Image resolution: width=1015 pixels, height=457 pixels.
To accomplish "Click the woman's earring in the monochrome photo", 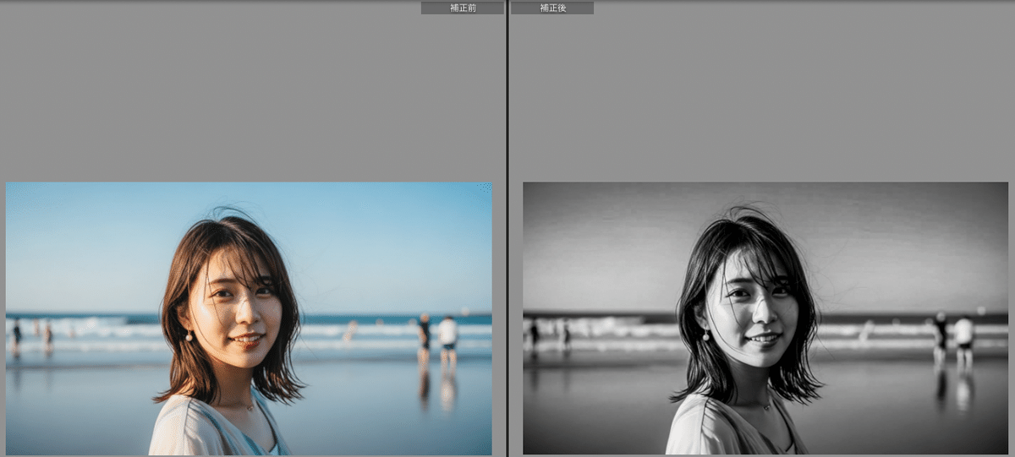I will coord(705,337).
